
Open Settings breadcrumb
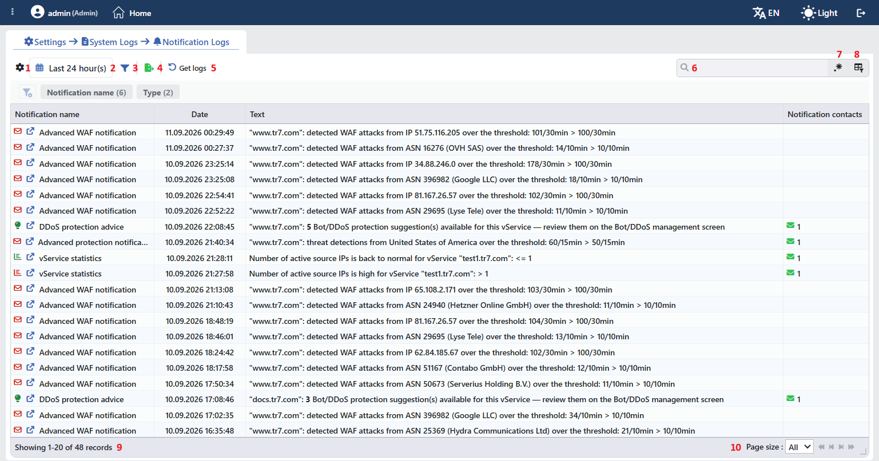pyautogui.click(x=45, y=42)
